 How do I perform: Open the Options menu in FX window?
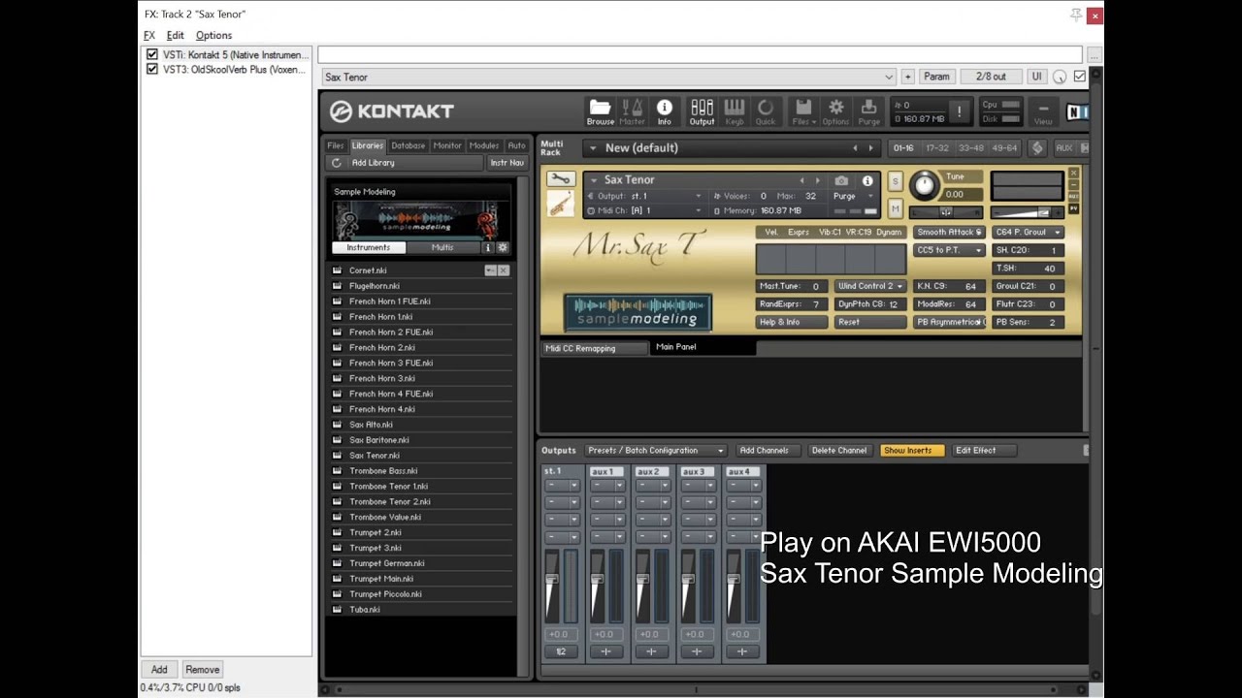click(x=213, y=36)
